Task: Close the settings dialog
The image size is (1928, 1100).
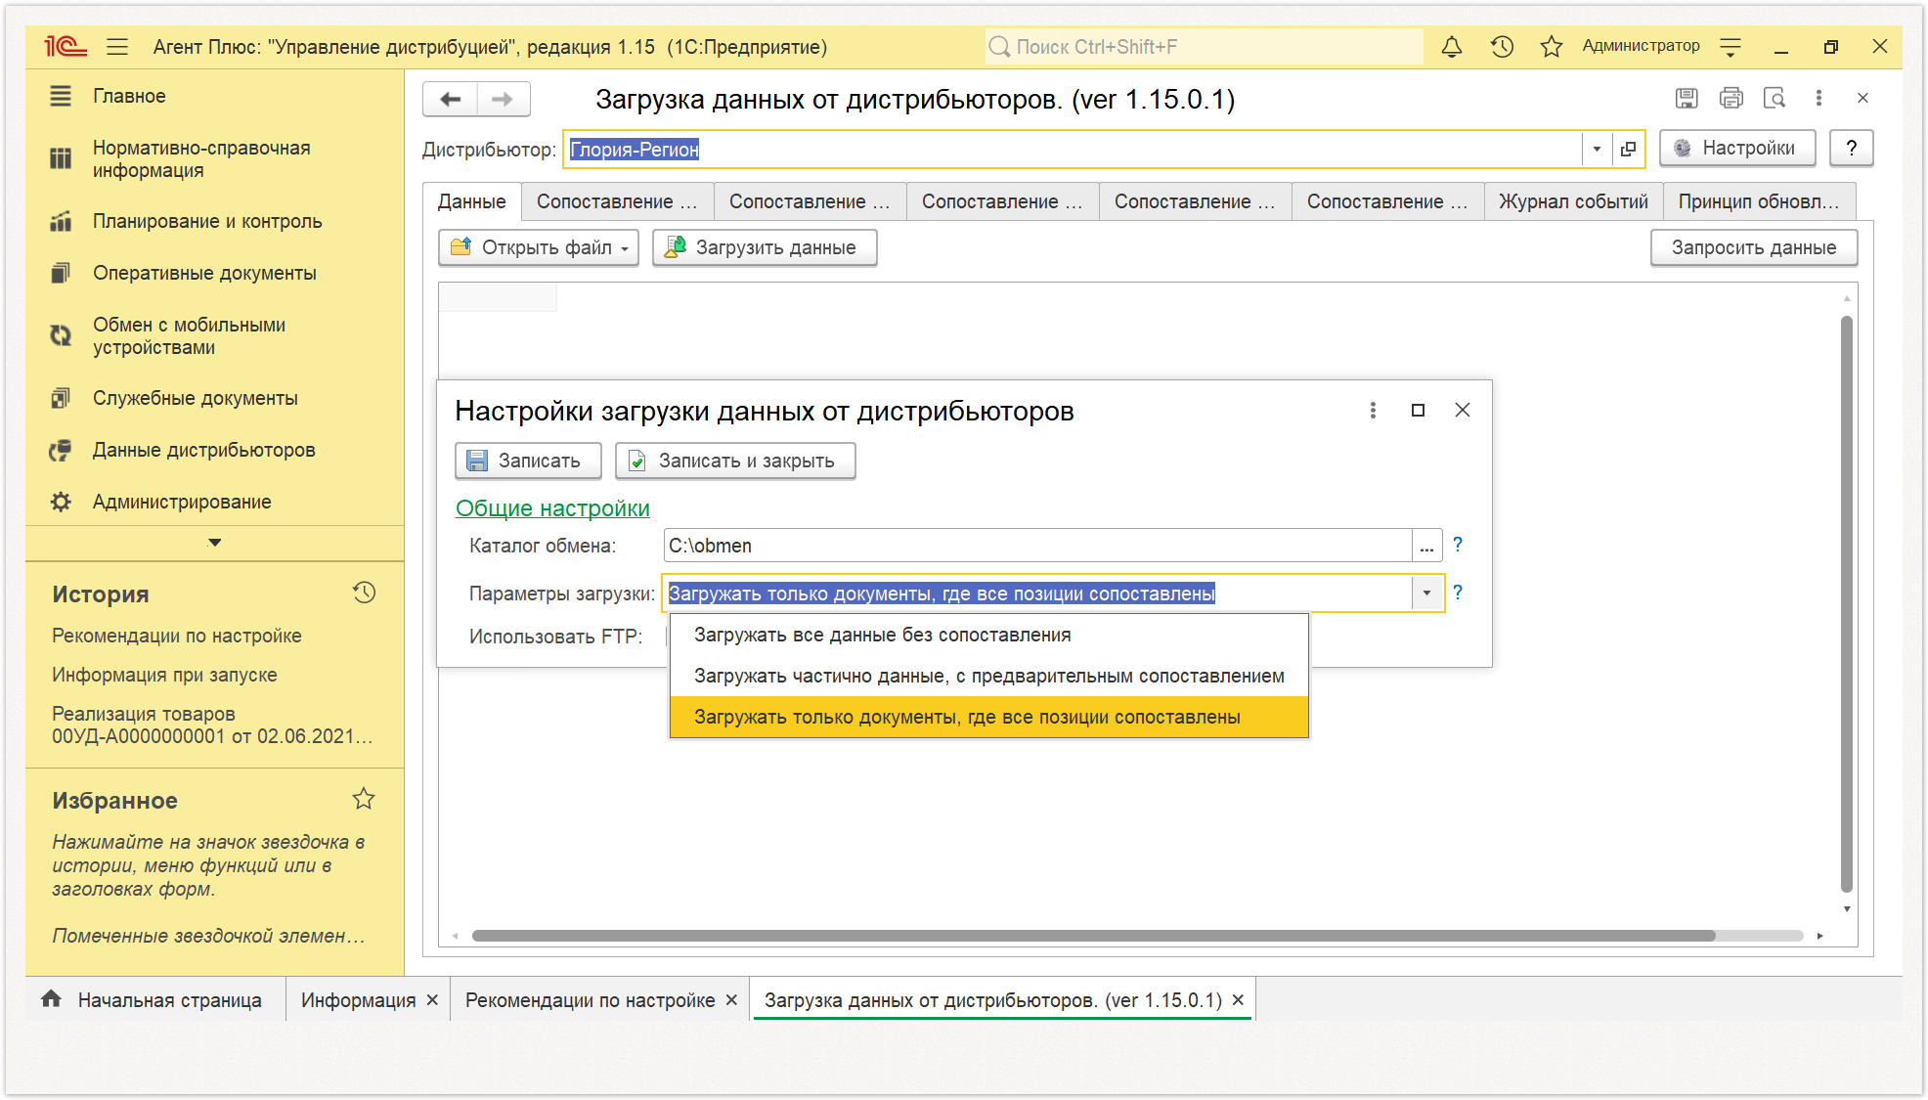Action: pos(1463,410)
